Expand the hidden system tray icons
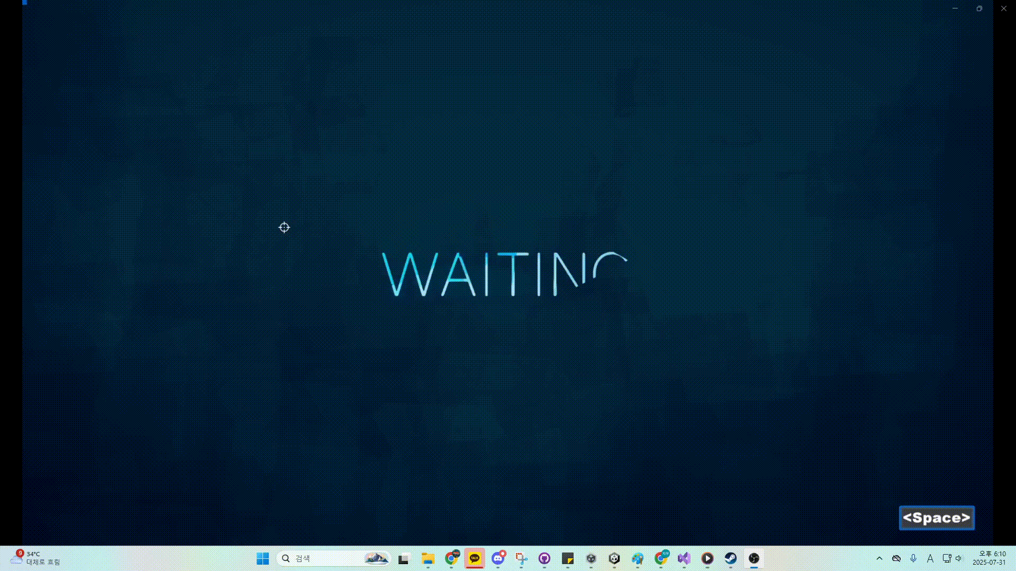 point(879,558)
